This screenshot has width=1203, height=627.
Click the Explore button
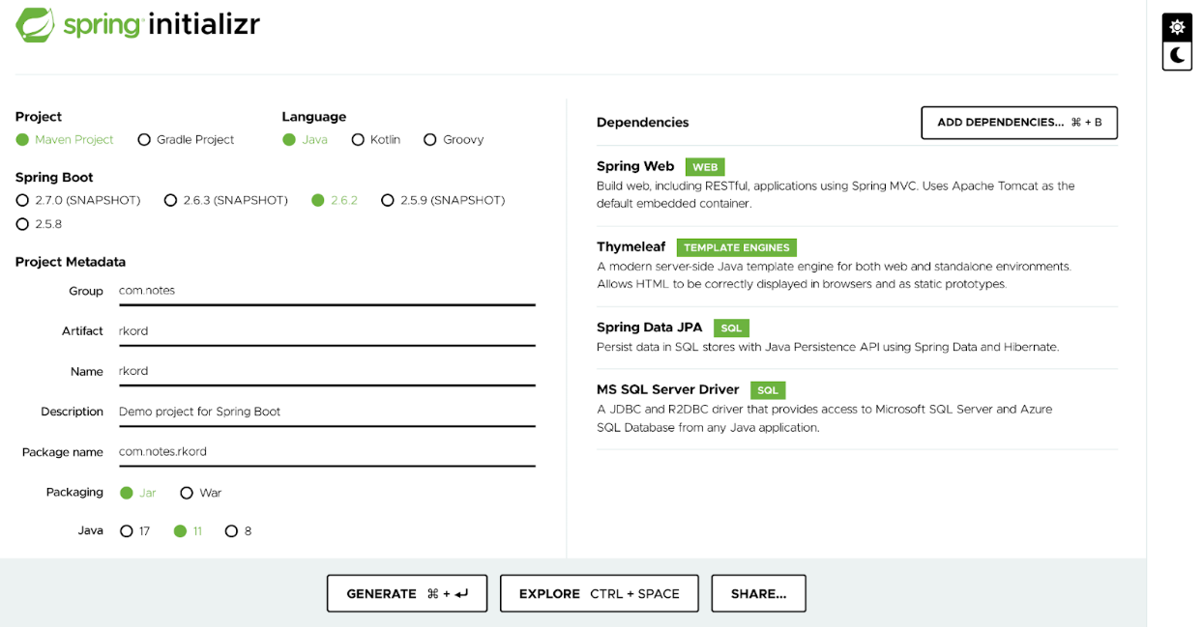pyautogui.click(x=599, y=594)
